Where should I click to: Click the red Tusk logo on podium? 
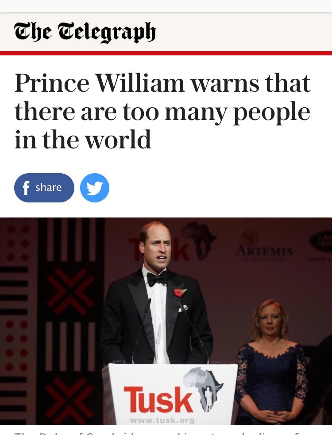158,400
